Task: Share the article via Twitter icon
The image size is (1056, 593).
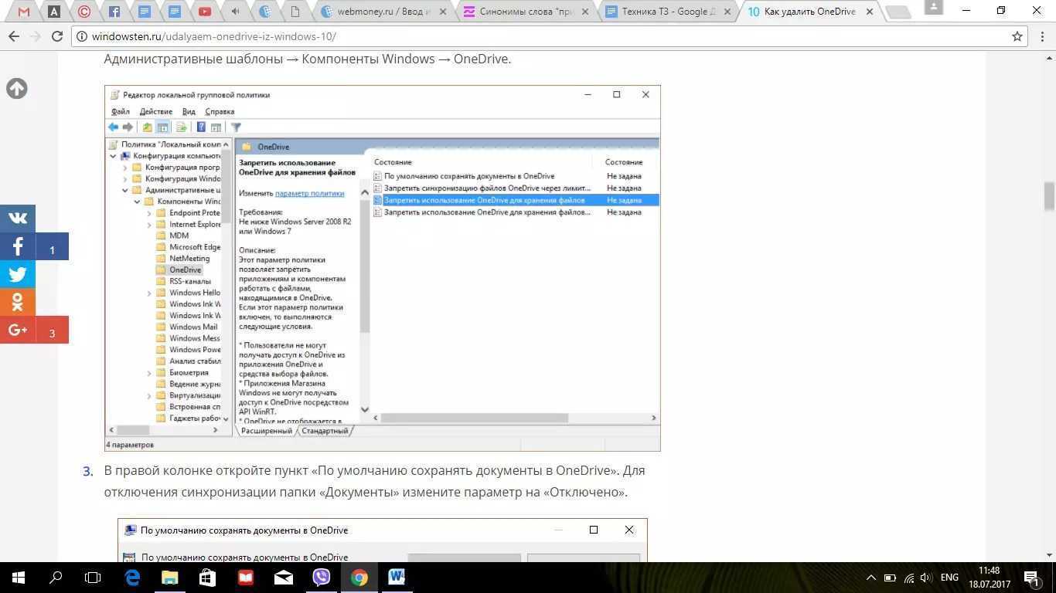Action: (x=18, y=274)
